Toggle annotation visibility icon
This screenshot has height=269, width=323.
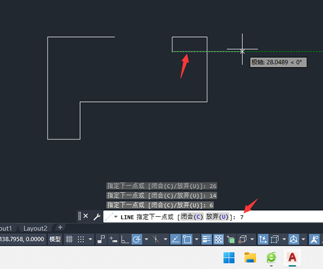(314, 239)
